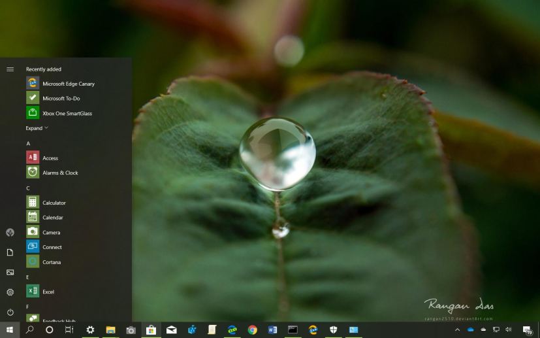This screenshot has height=338, width=540.
Task: Open Google Chrome from the taskbar
Action: [x=252, y=330]
